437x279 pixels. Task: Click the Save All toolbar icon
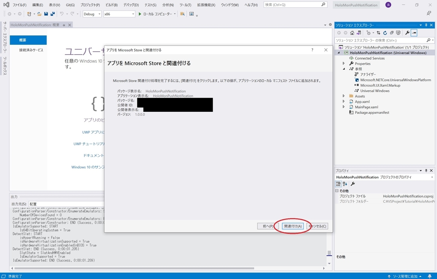pos(52,14)
